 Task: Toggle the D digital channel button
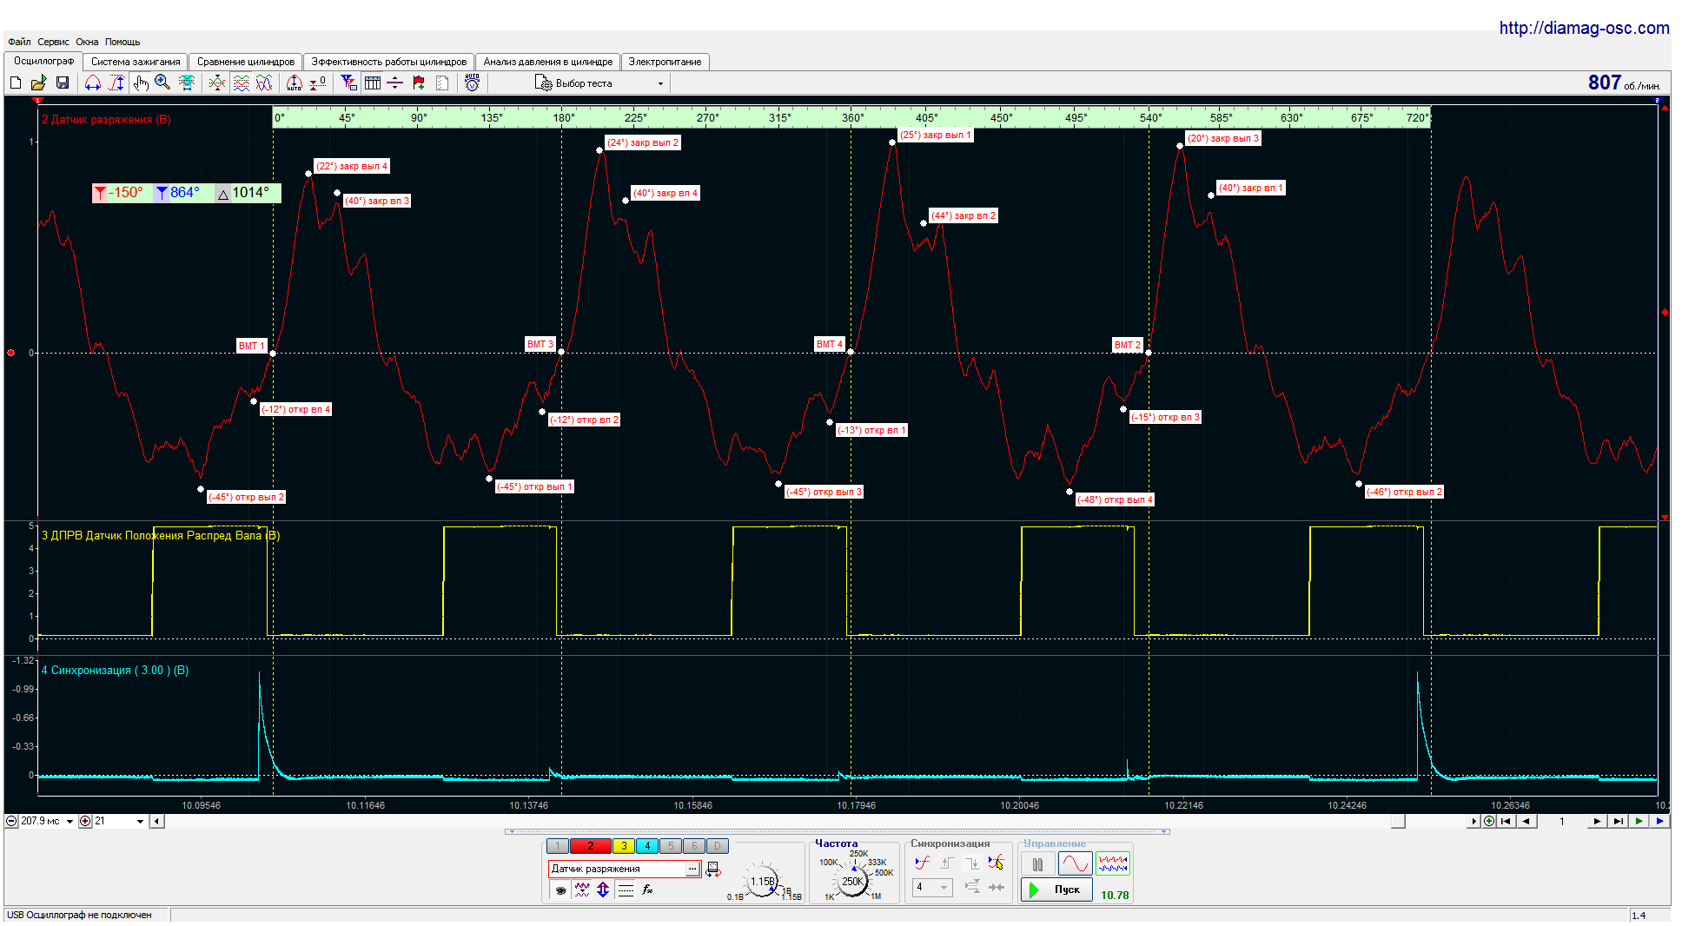coord(718,846)
